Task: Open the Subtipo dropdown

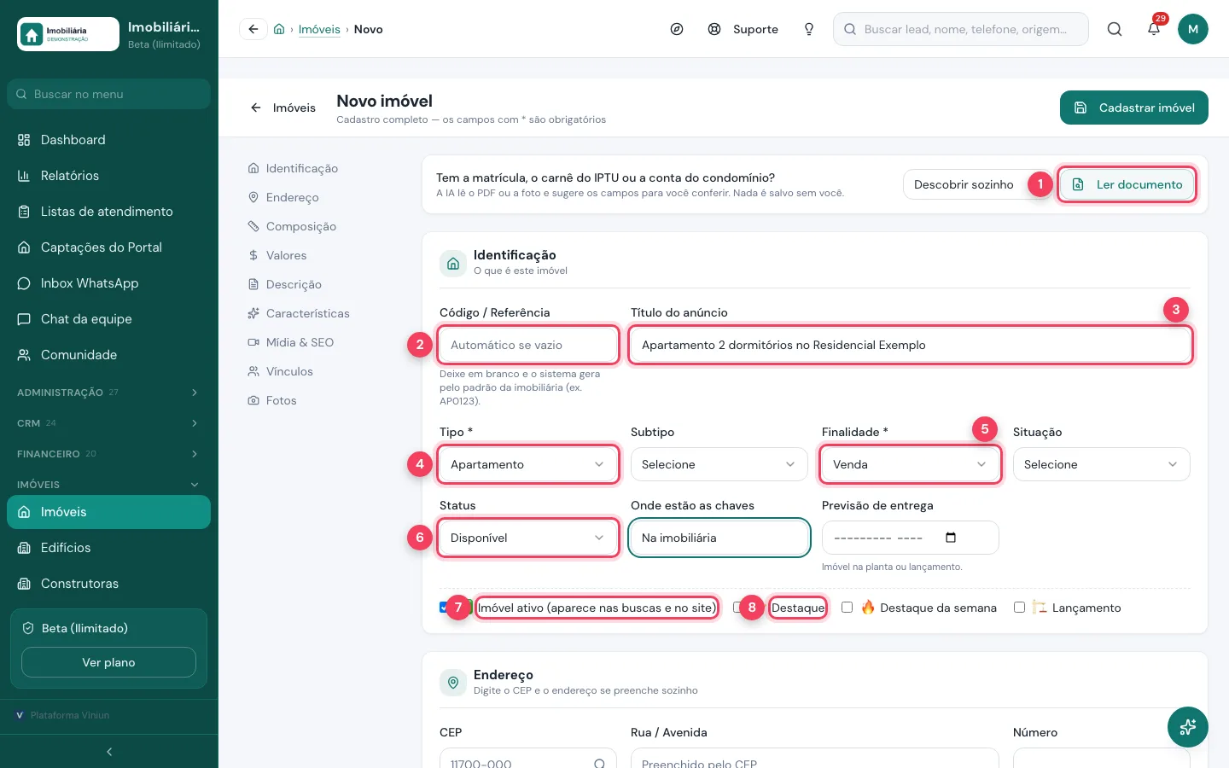Action: click(719, 464)
